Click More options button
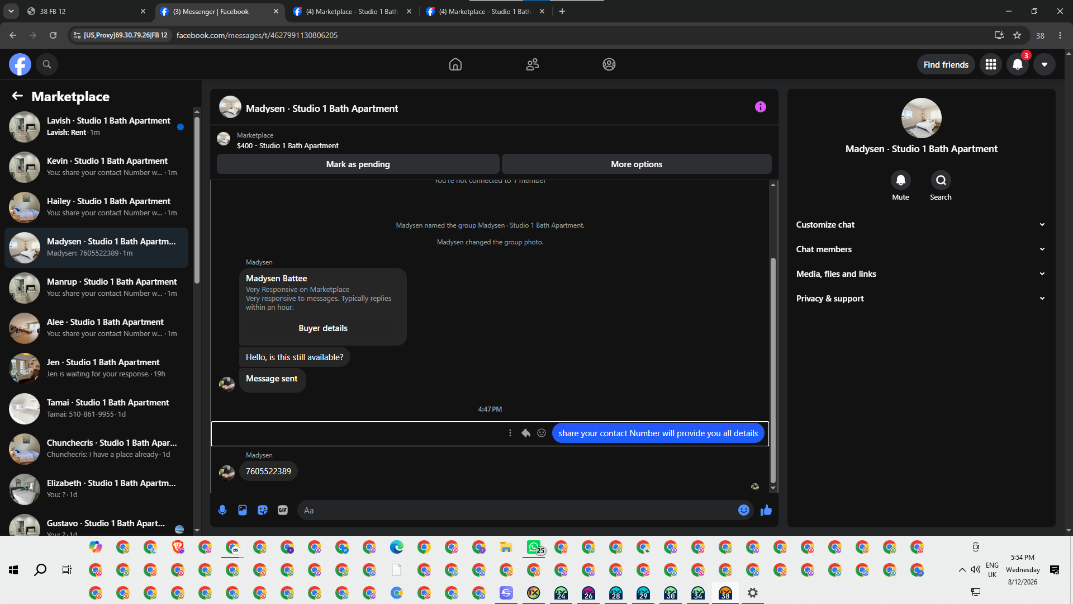This screenshot has width=1073, height=604. coord(637,164)
